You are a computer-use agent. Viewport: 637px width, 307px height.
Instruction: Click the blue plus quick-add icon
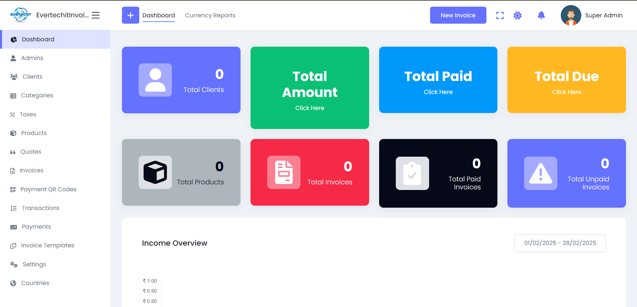click(130, 15)
